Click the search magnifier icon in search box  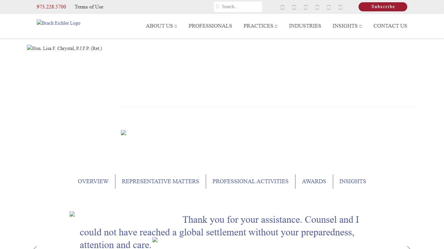click(x=218, y=7)
